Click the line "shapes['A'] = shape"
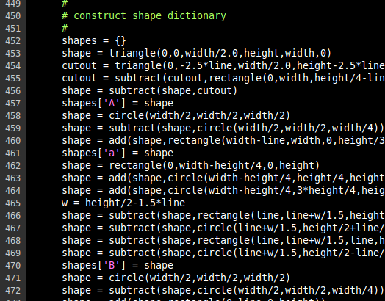The image size is (385, 301). [x=118, y=104]
